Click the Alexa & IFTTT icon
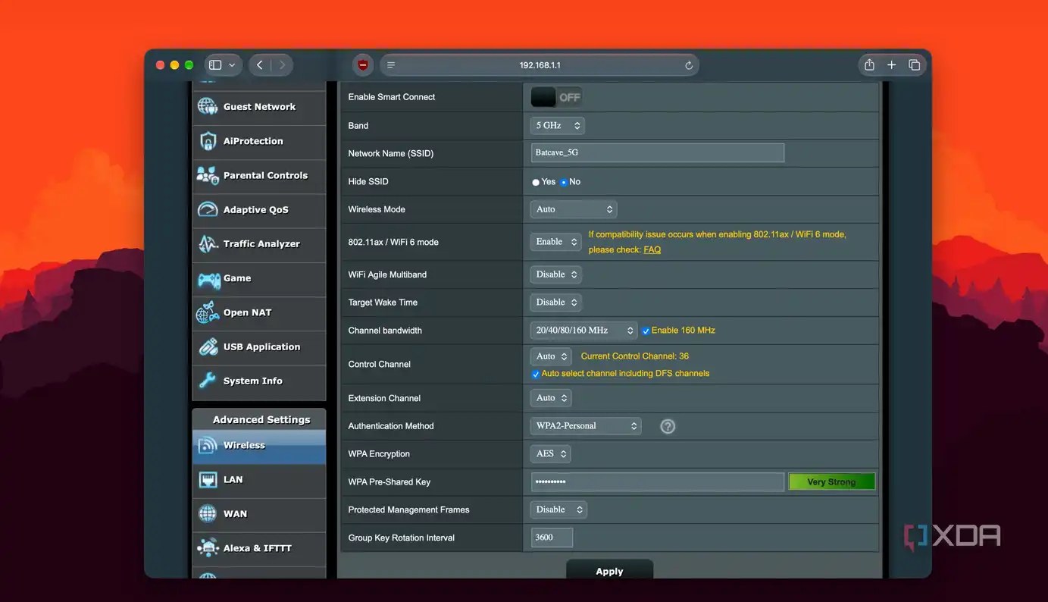This screenshot has height=602, width=1048. tap(208, 547)
